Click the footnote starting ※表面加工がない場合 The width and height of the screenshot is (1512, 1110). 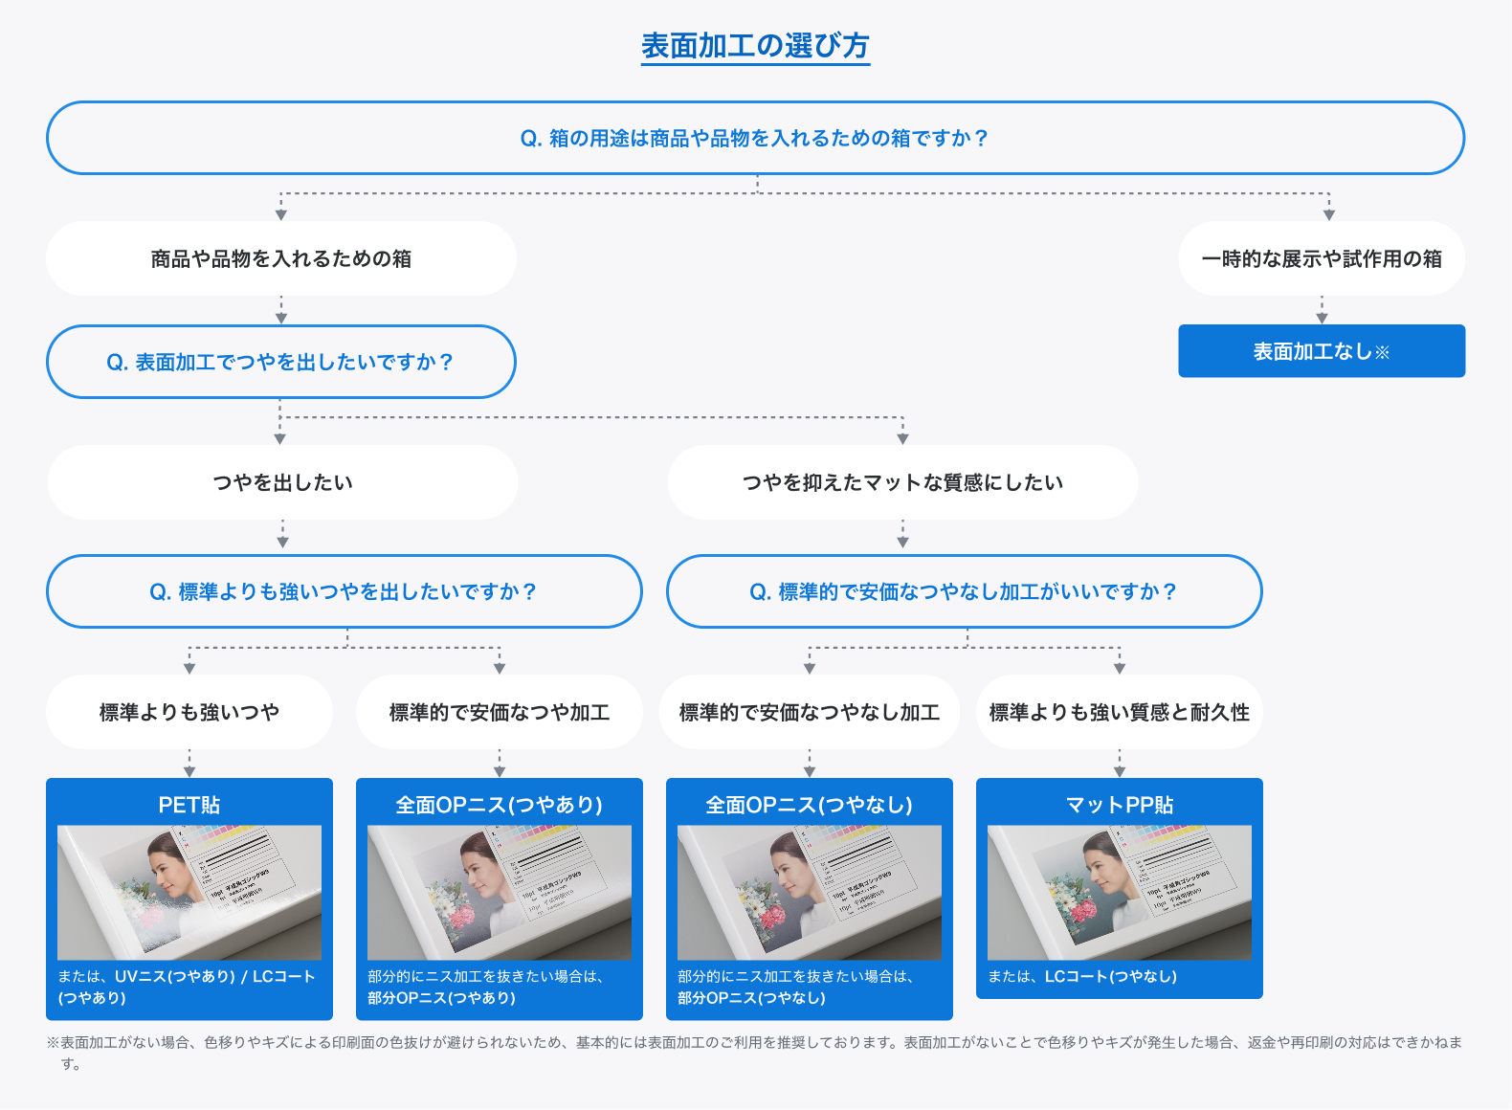pyautogui.click(x=754, y=1053)
